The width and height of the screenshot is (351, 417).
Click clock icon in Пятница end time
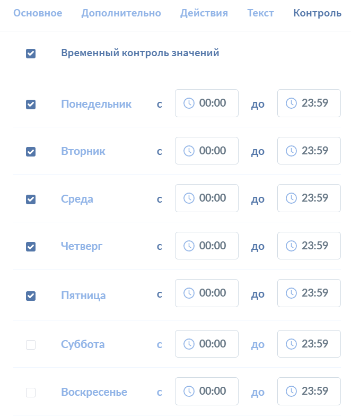(291, 293)
